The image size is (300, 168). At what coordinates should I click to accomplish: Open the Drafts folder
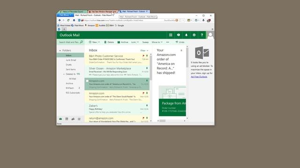point(69,65)
